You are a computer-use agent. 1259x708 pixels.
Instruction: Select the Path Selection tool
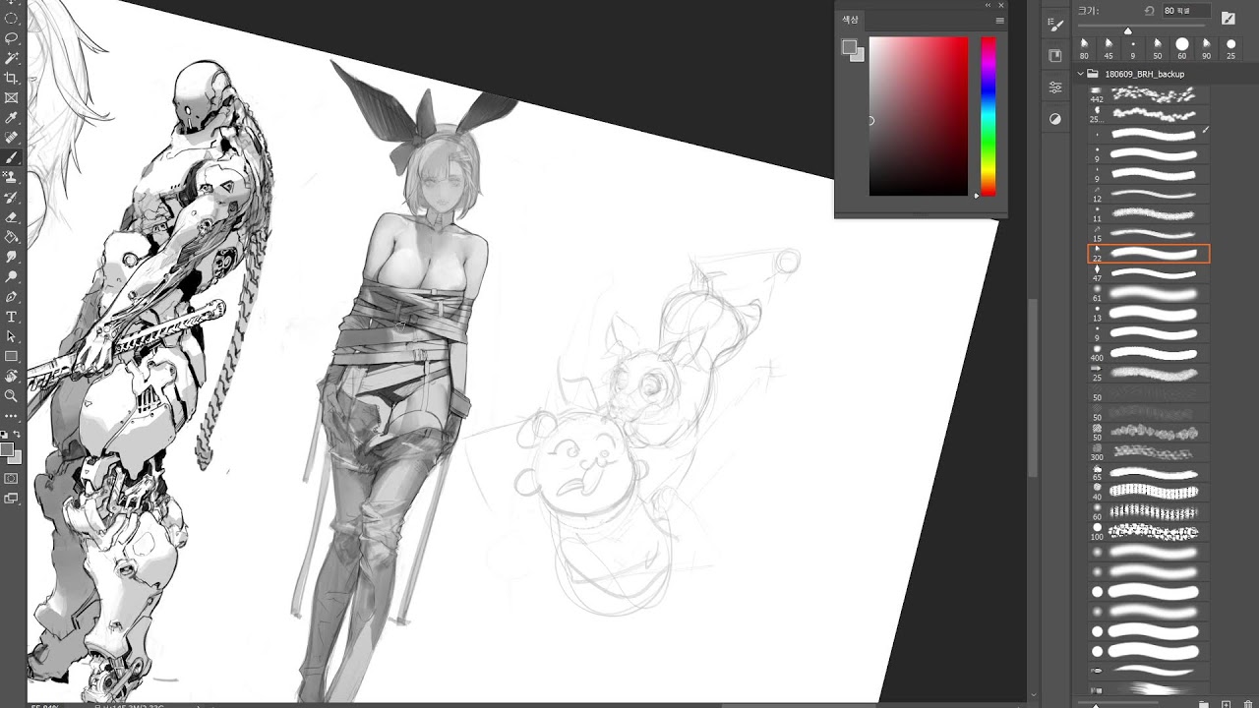(12, 336)
